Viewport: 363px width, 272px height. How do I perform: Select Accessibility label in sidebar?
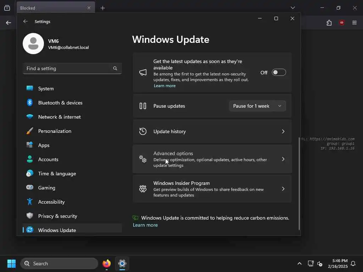pyautogui.click(x=51, y=202)
